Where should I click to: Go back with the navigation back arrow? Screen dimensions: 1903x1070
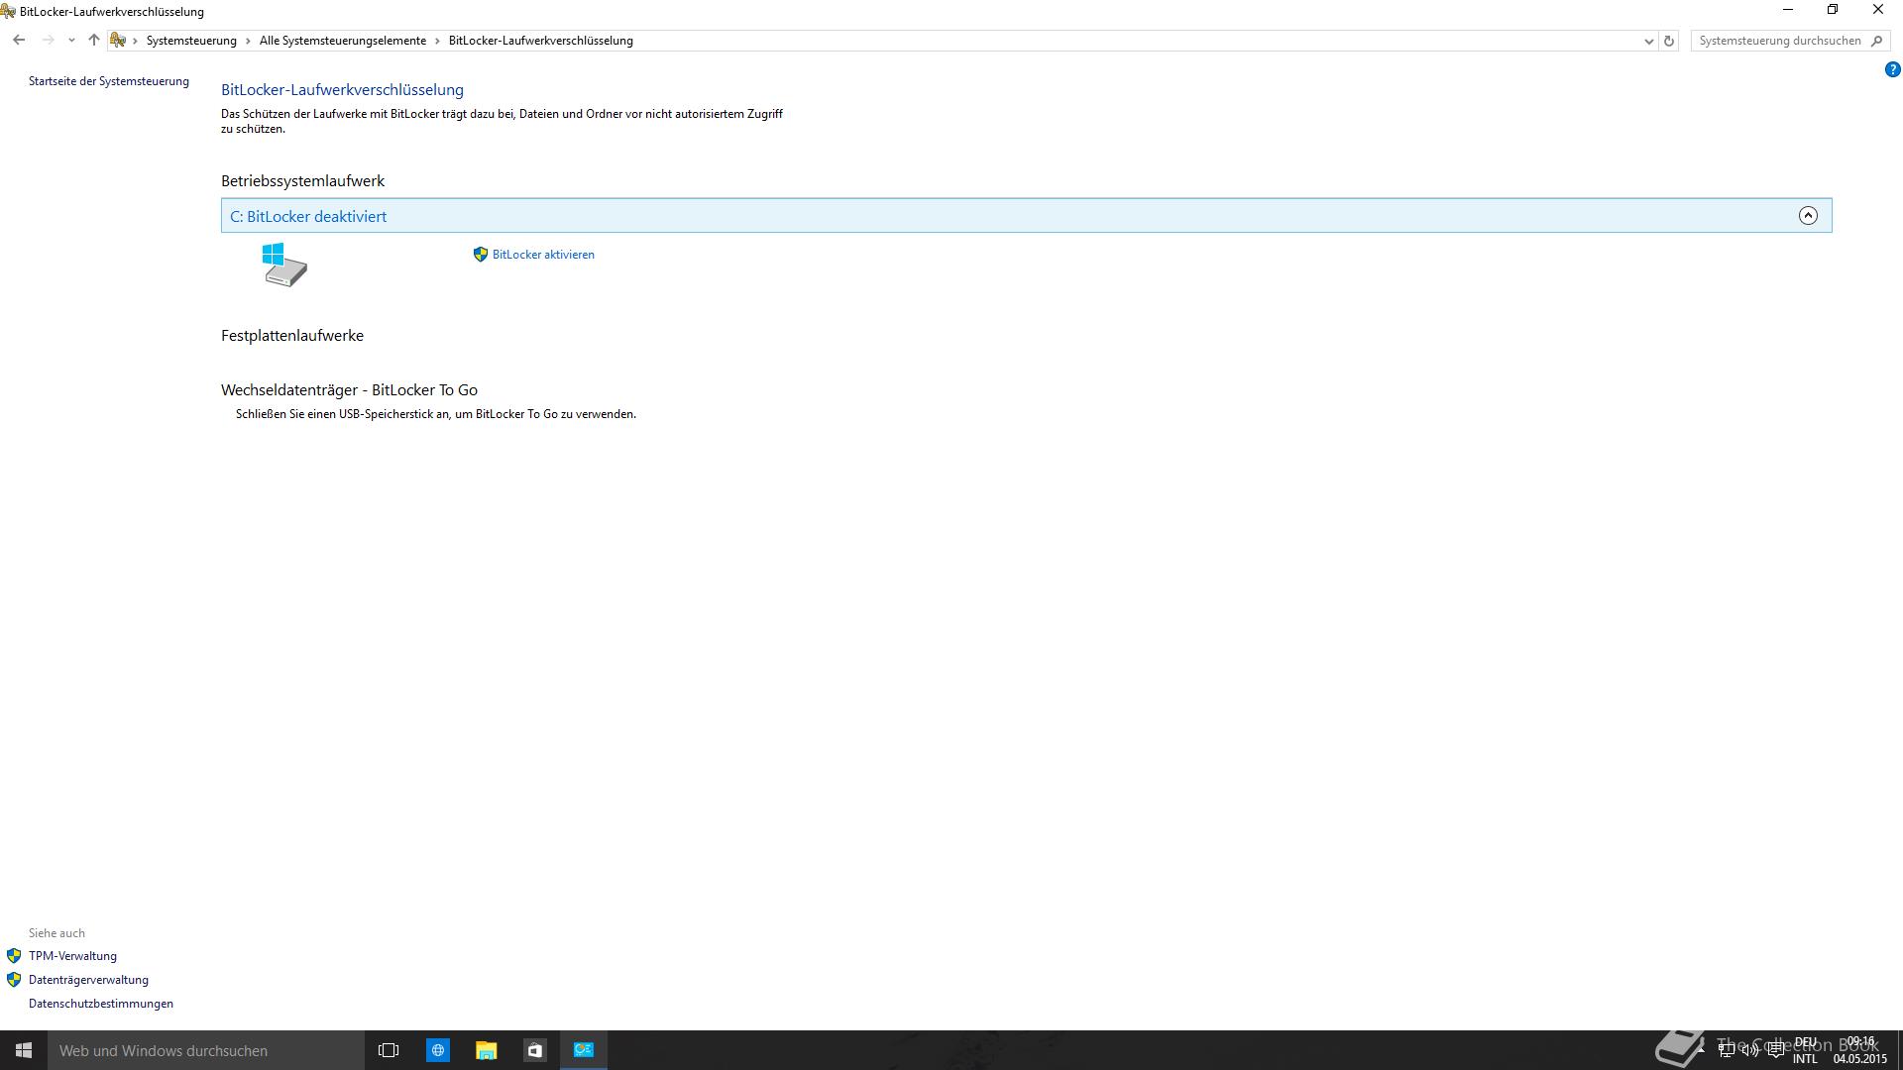[19, 41]
